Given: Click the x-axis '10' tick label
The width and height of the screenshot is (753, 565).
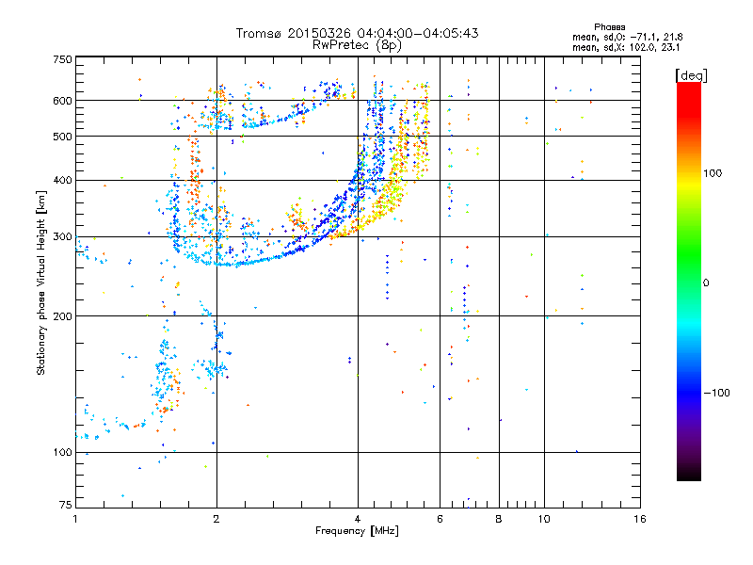Looking at the screenshot, I should (x=544, y=519).
